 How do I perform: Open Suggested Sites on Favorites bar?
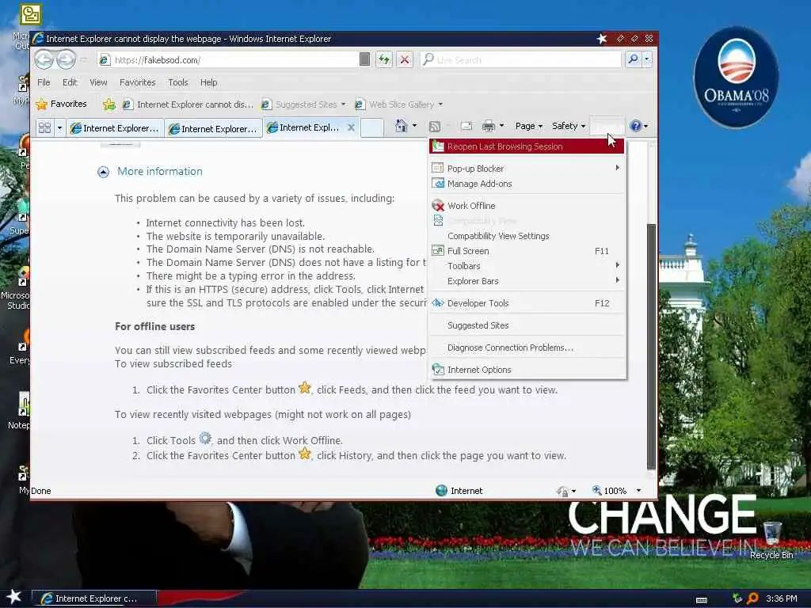(x=303, y=104)
